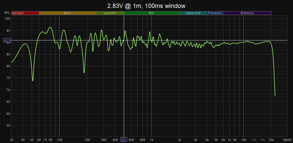Click the Upper mid band label
The image size is (293, 143).
point(193,13)
